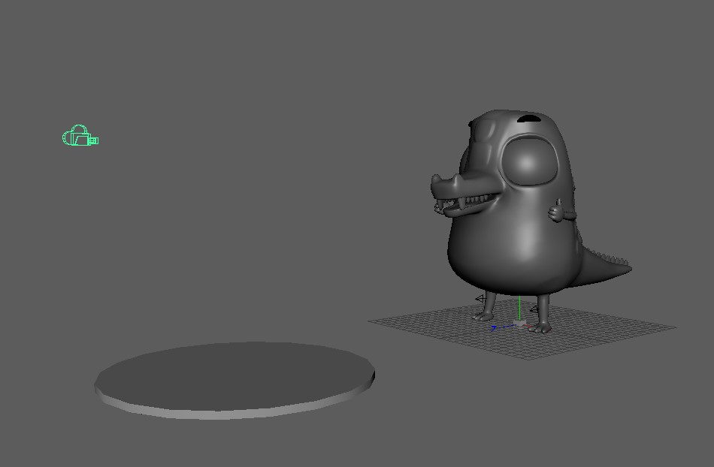Select the flat circular disc object
This screenshot has width=714, height=467.
pos(234,380)
